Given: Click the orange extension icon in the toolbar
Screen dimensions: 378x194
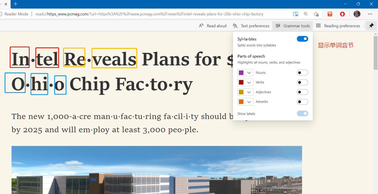Looking at the screenshot, I should click(x=330, y=14).
